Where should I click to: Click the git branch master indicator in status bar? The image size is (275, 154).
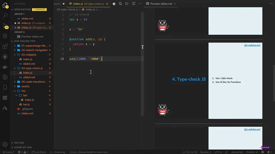click(x=9, y=152)
